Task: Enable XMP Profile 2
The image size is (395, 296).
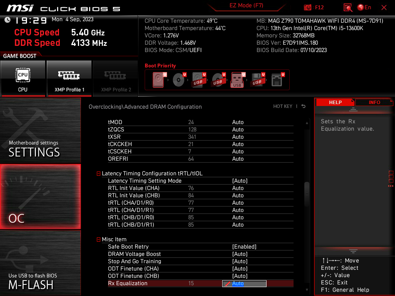Action: [x=116, y=78]
